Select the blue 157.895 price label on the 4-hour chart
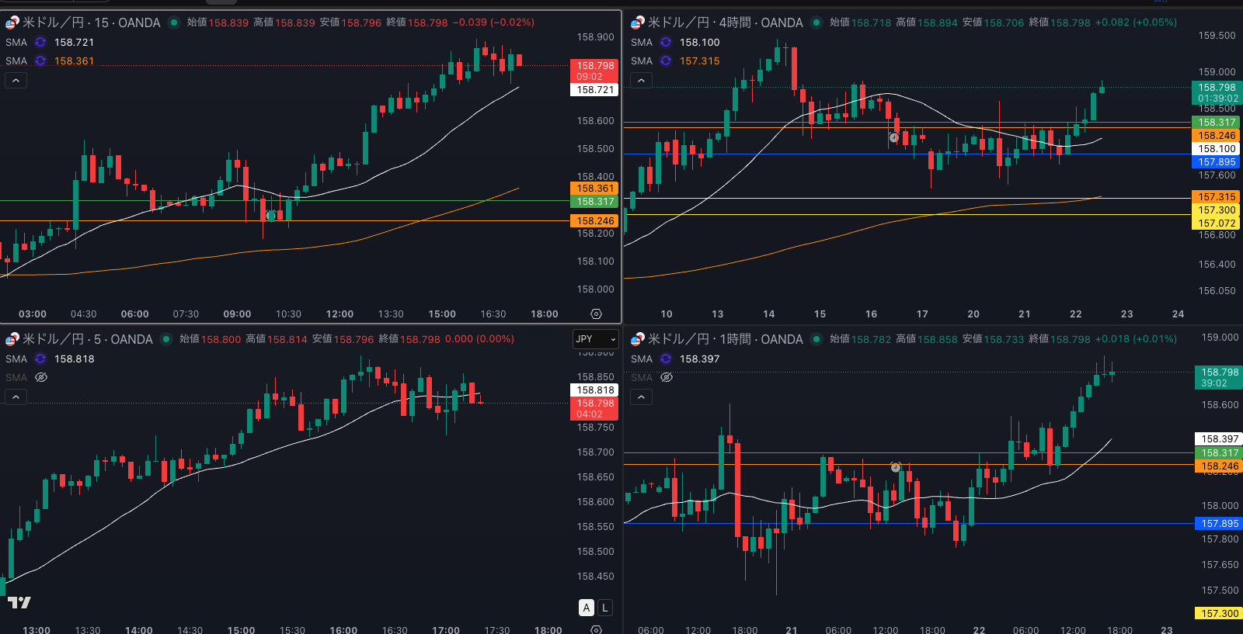The height and width of the screenshot is (634, 1243). pos(1216,162)
